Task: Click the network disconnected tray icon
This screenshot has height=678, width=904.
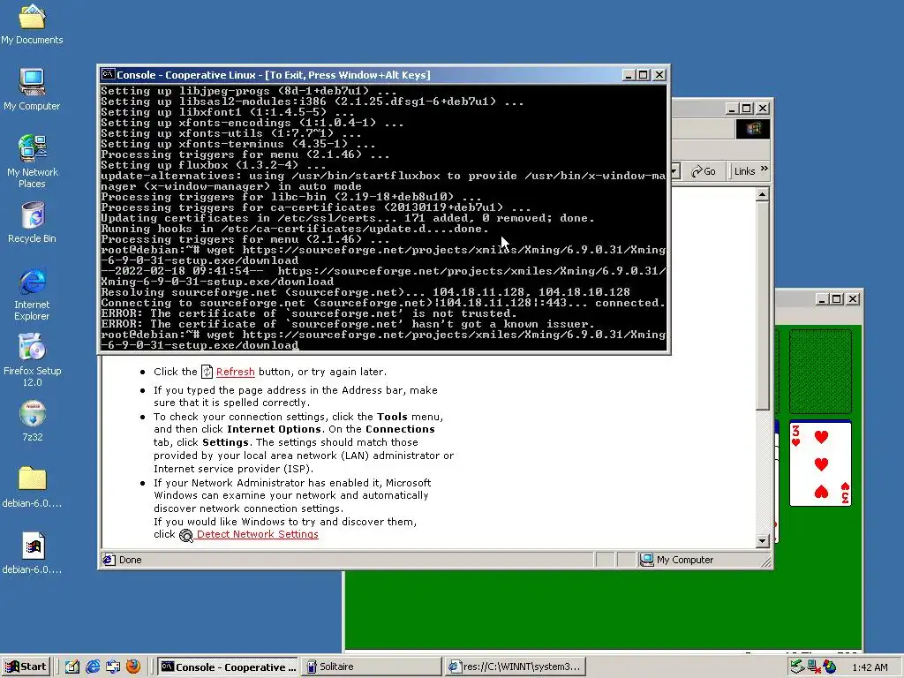Action: tap(813, 667)
